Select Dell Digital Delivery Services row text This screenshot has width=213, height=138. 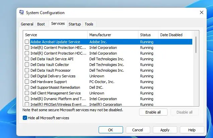[53, 76]
